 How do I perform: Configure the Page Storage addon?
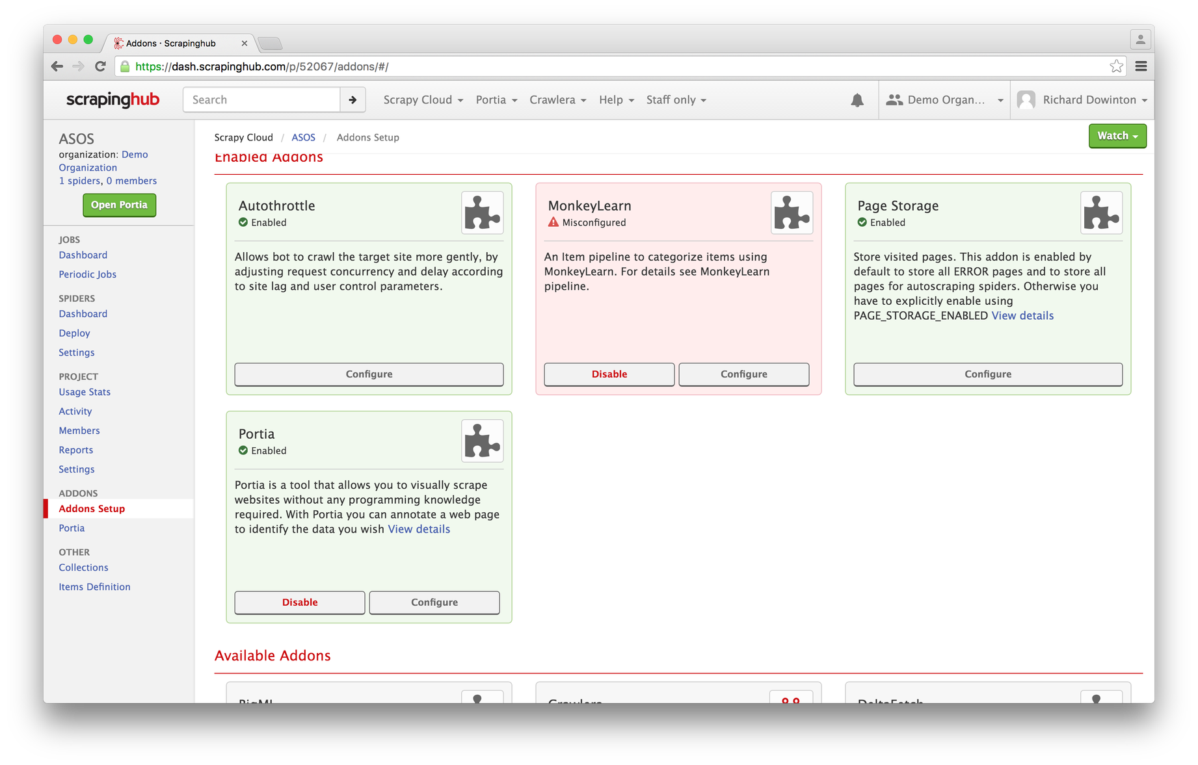[988, 374]
